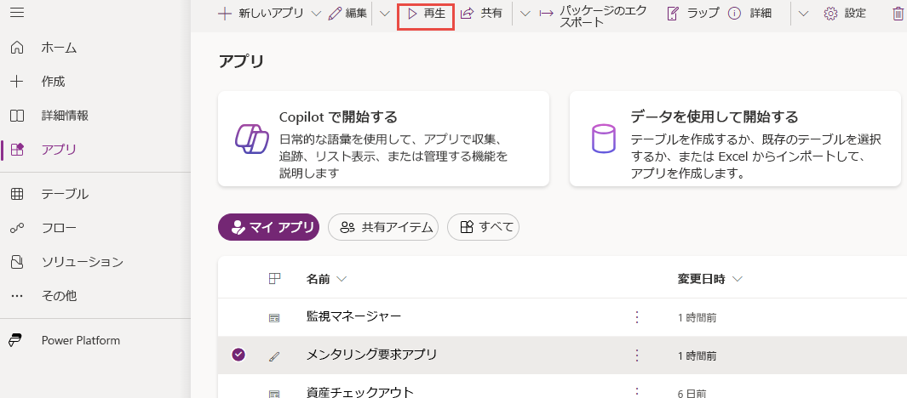Click the 監視マネージャー app type icon
The image size is (907, 398).
pyautogui.click(x=274, y=318)
